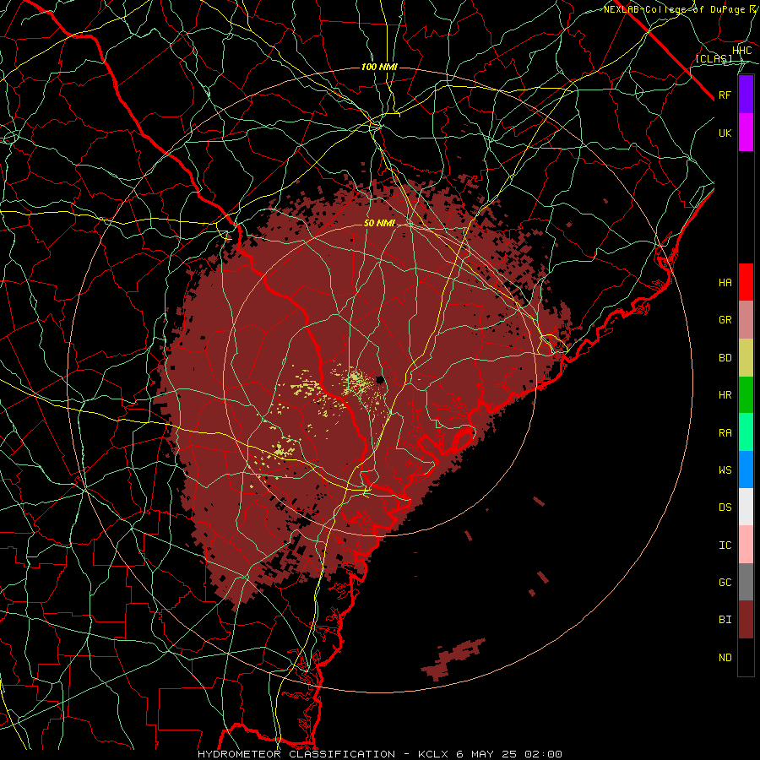Viewport: 760px width, 760px height.
Task: Click the GR legend label
Action: coord(725,320)
